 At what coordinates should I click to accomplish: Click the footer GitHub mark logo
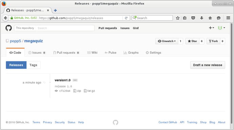point(116,123)
